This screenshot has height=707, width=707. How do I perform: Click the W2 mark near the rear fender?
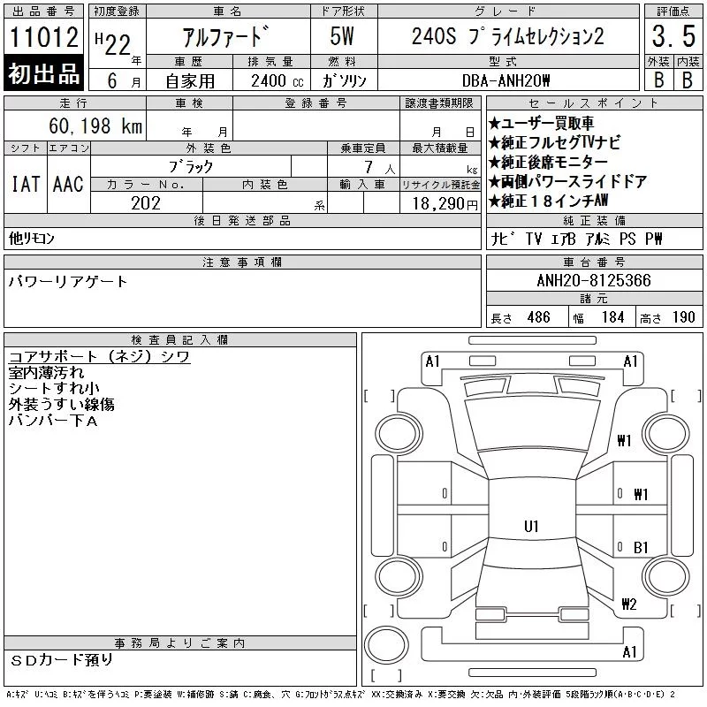[x=629, y=604]
